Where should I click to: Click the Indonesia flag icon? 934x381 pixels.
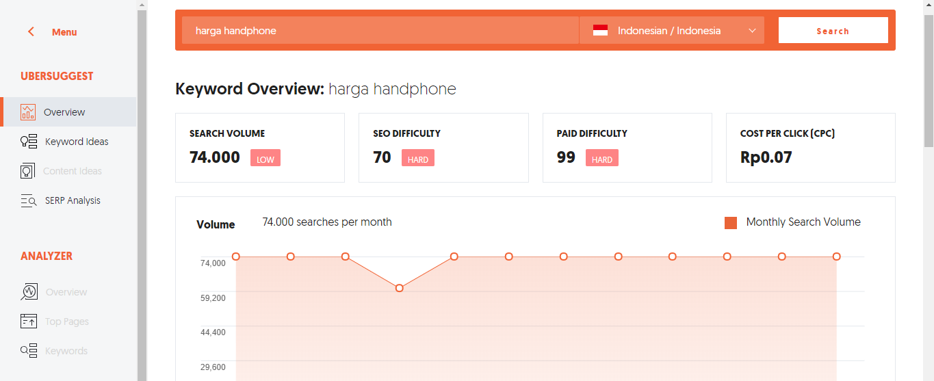[600, 31]
